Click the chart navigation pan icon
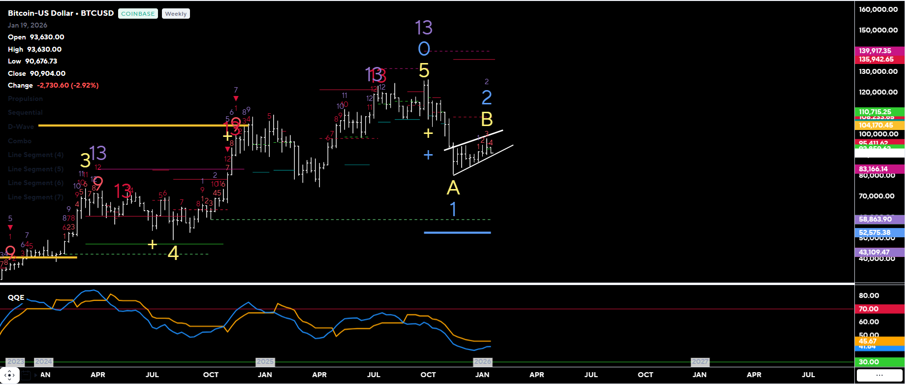This screenshot has height=386, width=911. [9, 375]
